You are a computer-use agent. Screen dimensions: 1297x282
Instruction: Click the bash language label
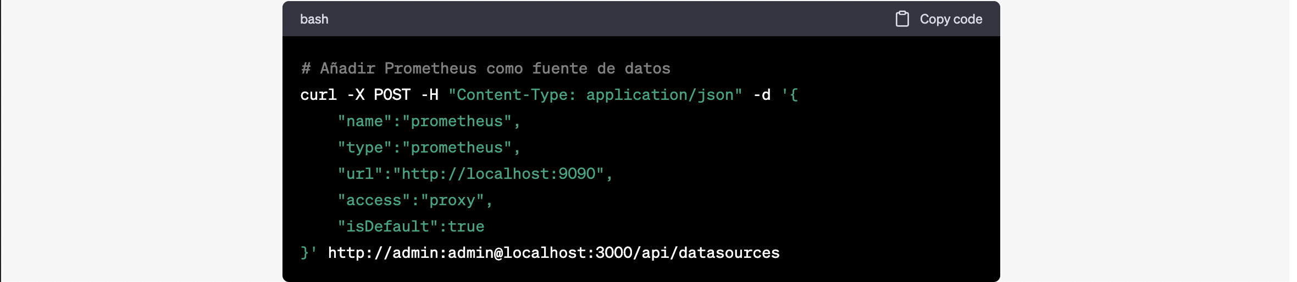(314, 19)
